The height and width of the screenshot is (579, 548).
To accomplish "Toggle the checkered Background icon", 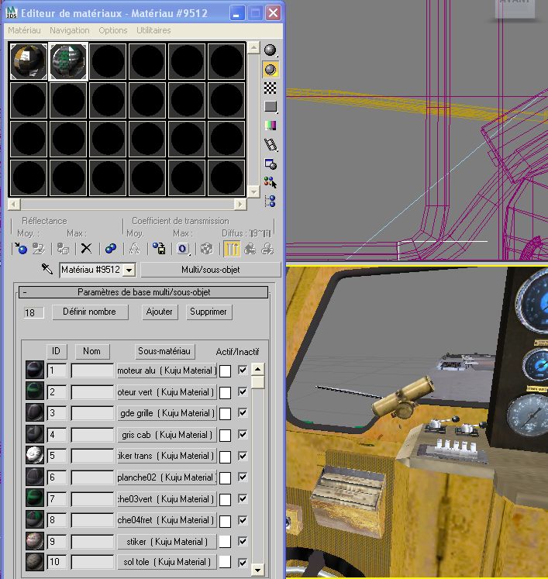I will pyautogui.click(x=271, y=88).
